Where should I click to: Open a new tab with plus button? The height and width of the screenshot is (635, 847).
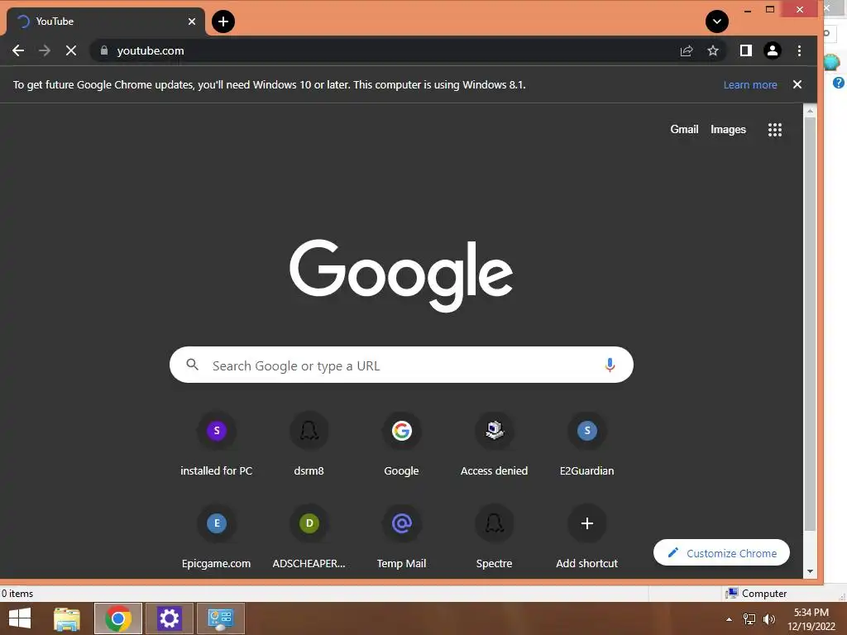tap(223, 21)
